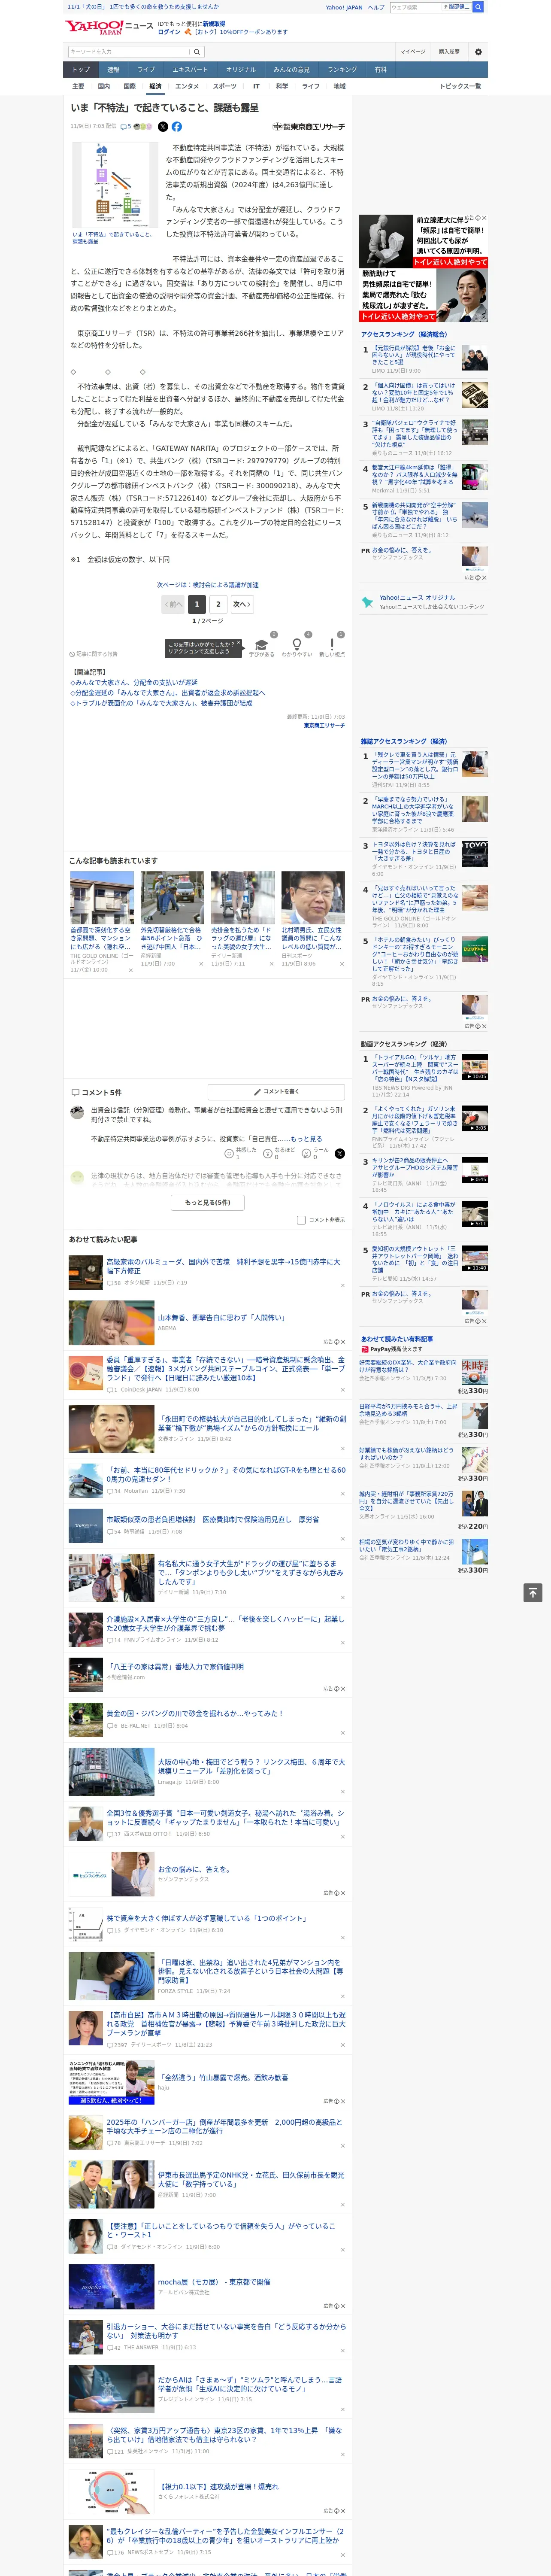Open the オリジナル tab

tap(241, 70)
